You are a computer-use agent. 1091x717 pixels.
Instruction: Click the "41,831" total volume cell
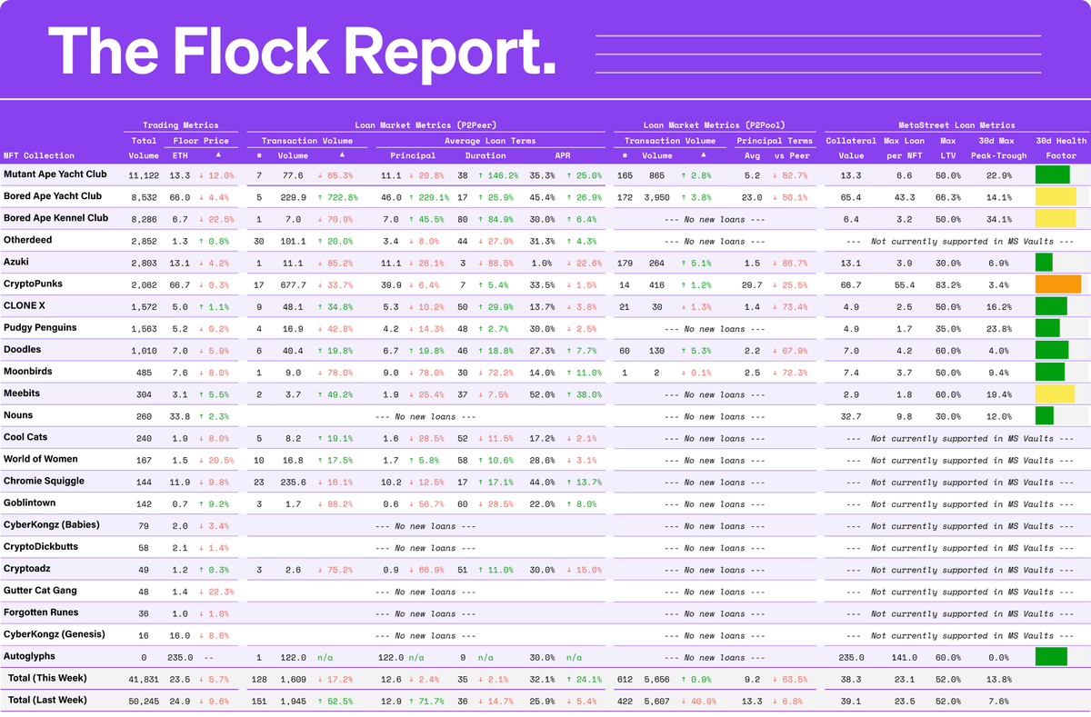[144, 678]
